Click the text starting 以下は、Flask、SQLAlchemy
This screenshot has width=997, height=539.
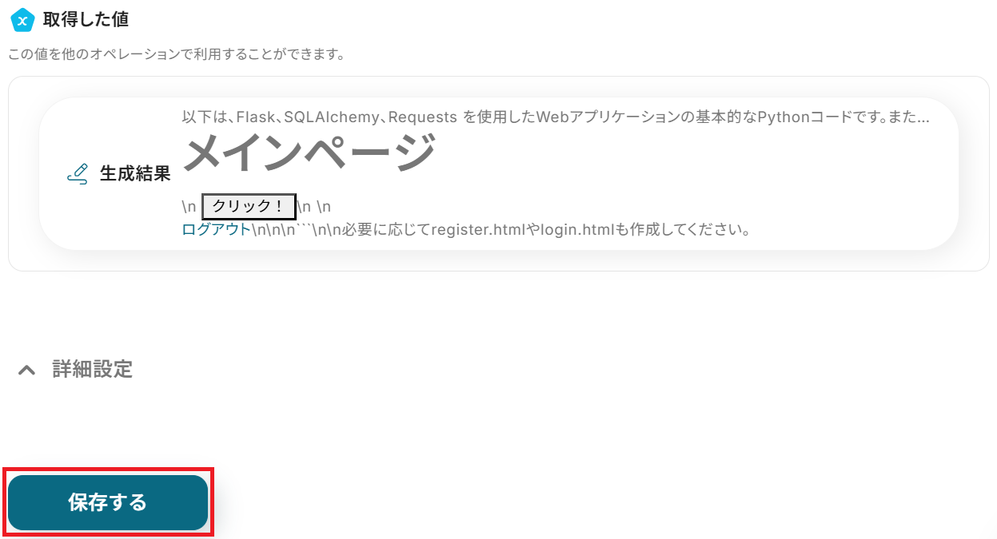(x=555, y=117)
